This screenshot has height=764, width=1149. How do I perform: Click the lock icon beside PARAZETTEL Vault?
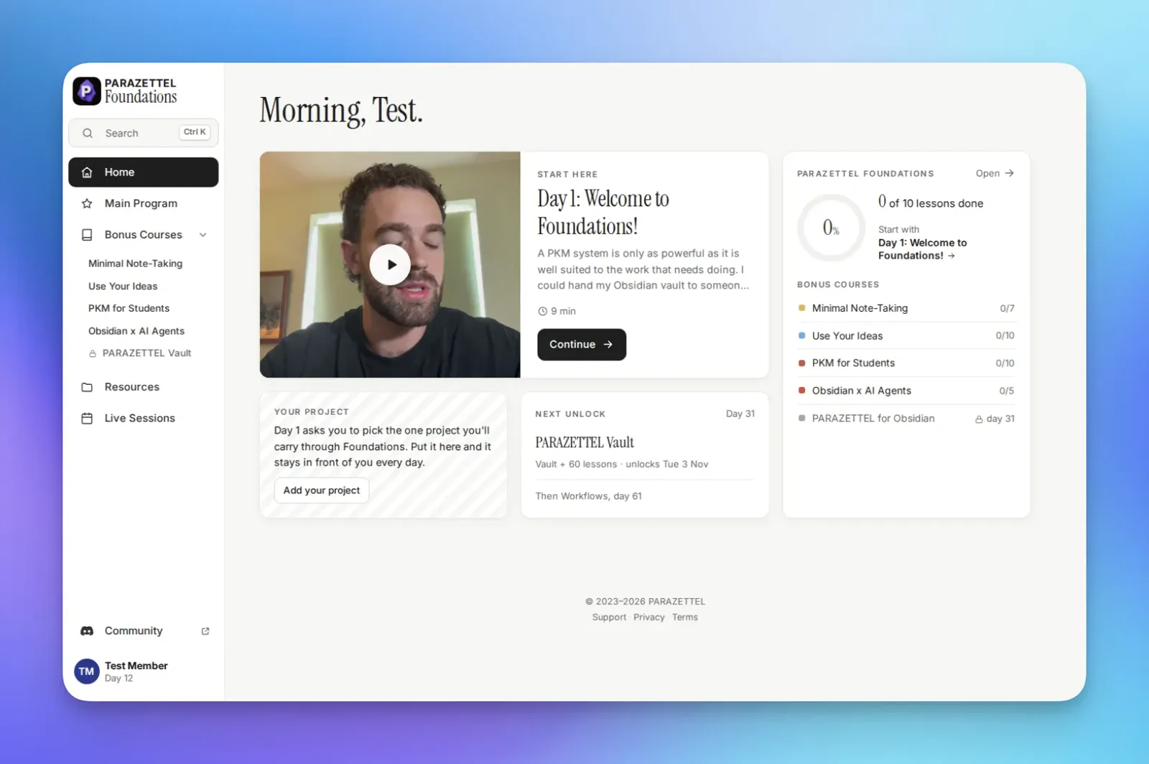[93, 353]
